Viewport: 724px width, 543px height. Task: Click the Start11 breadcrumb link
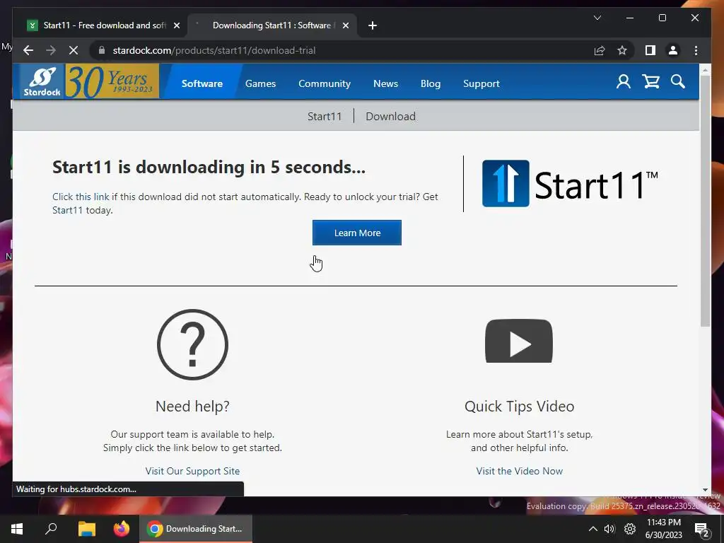325,117
